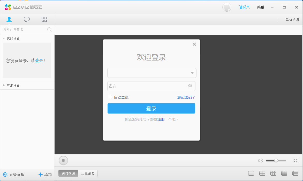The height and width of the screenshot is (181, 303).
Task: Select single window layout
Action: tap(251, 174)
